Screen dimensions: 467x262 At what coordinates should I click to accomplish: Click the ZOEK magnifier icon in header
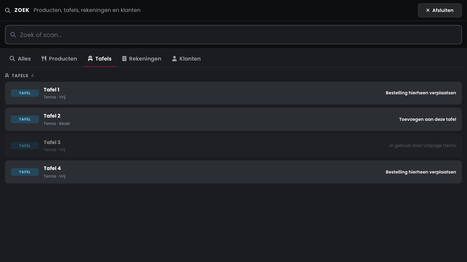tap(8, 10)
